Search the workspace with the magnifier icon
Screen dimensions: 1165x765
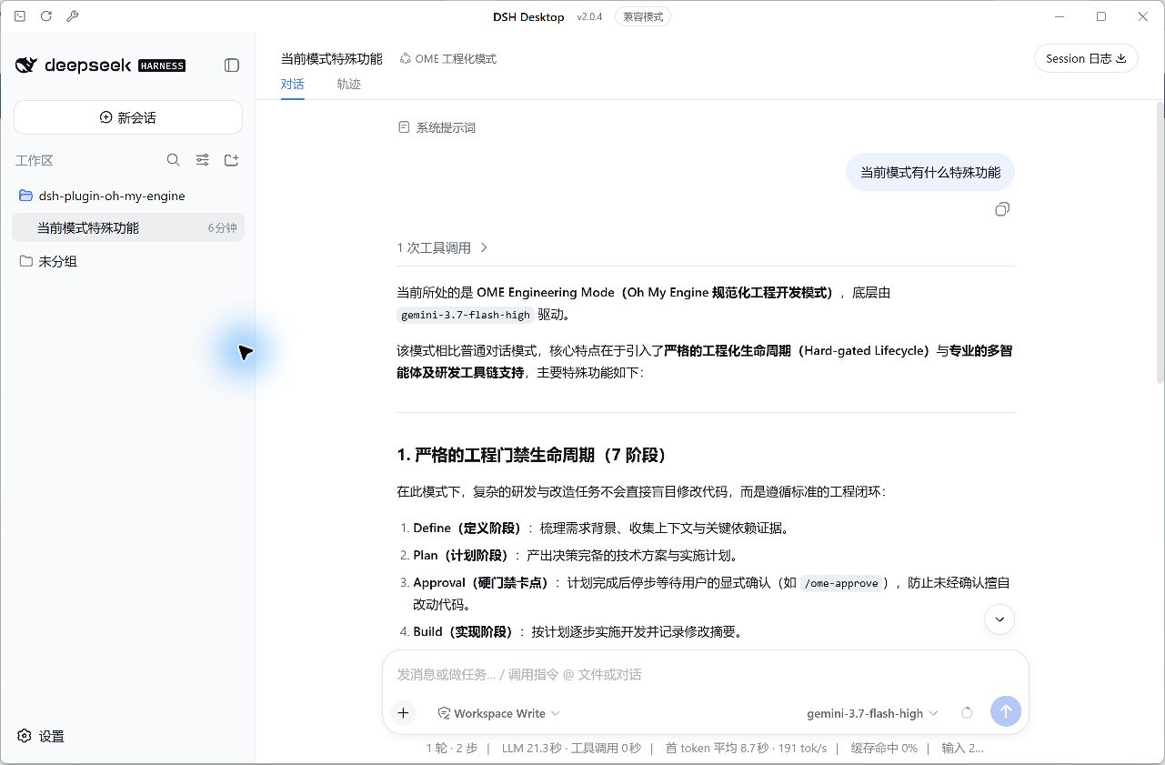[174, 160]
